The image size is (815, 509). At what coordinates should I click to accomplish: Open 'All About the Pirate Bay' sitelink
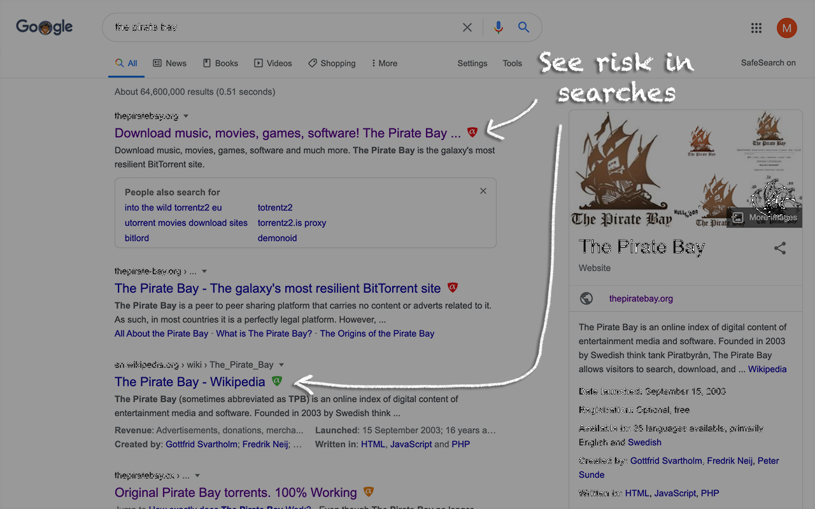(161, 333)
